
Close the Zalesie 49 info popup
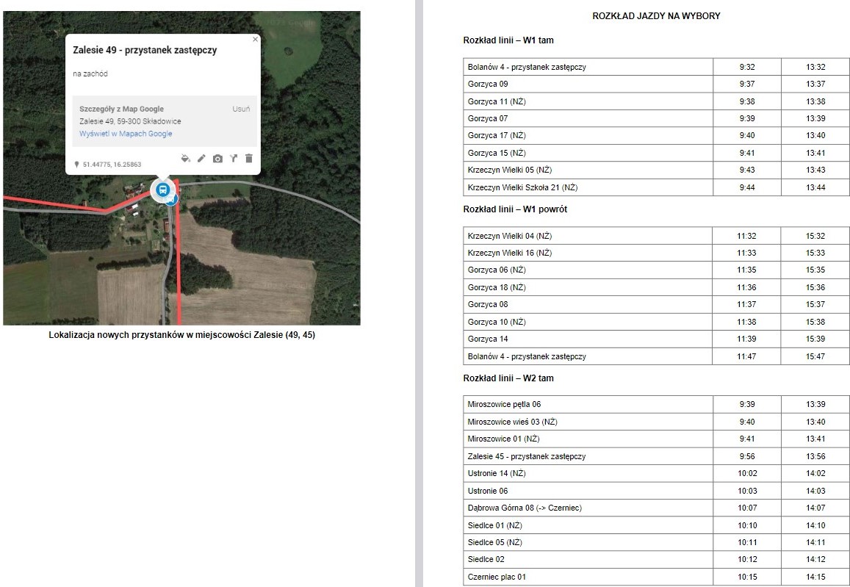tap(255, 40)
